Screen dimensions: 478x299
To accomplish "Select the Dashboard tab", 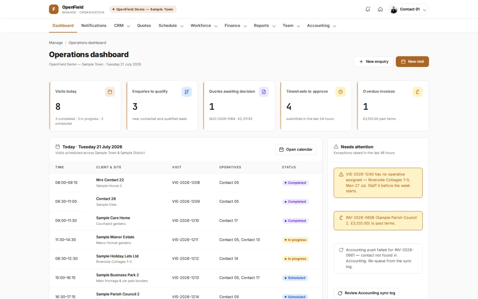I will [63, 26].
